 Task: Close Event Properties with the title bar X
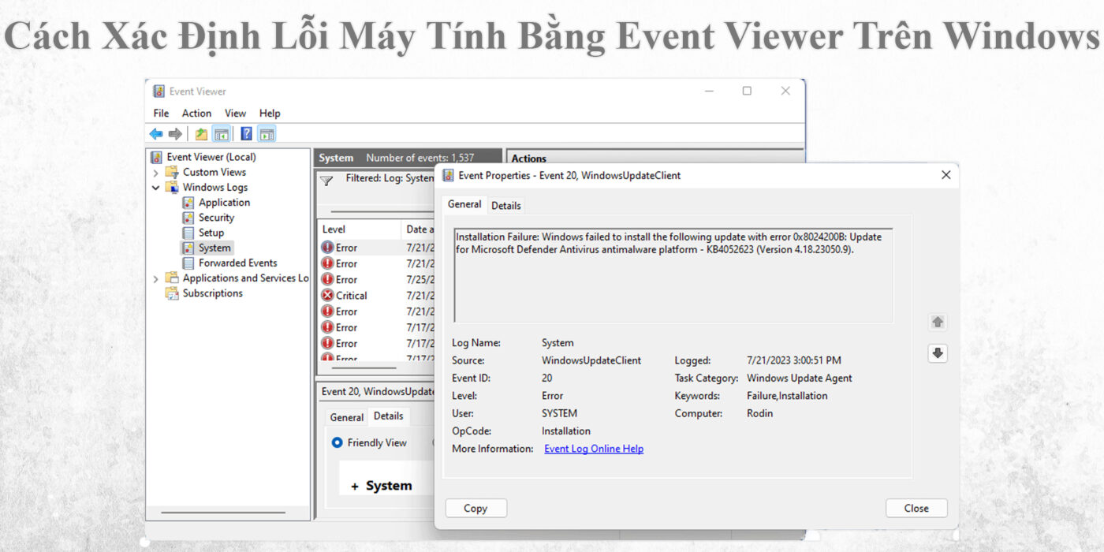(x=946, y=175)
